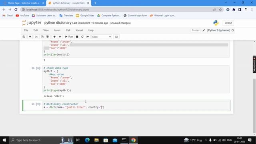256x144 pixels.
Task: Open the Webmail Login bookmark
Action: click(163, 16)
